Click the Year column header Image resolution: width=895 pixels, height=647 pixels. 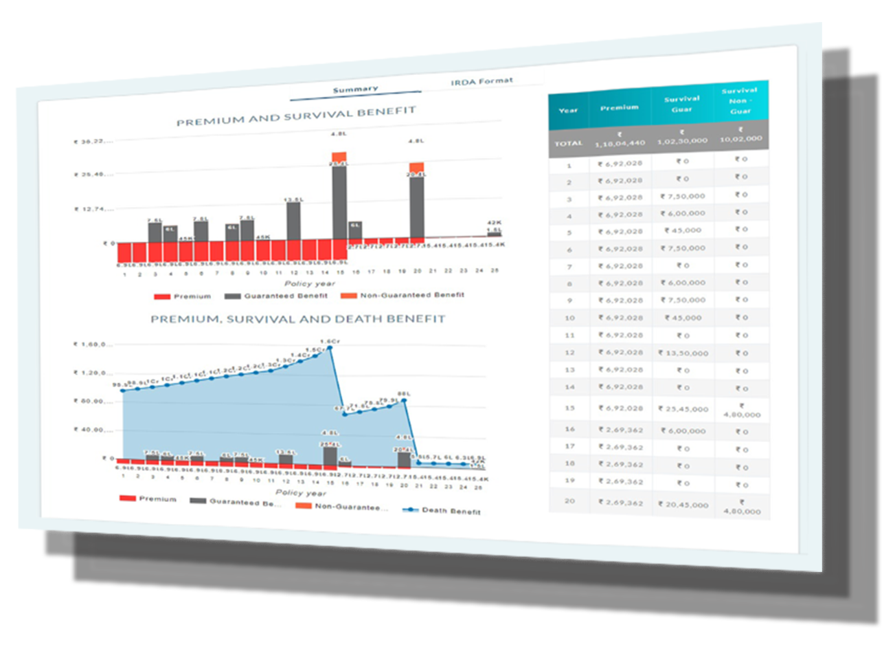click(568, 110)
